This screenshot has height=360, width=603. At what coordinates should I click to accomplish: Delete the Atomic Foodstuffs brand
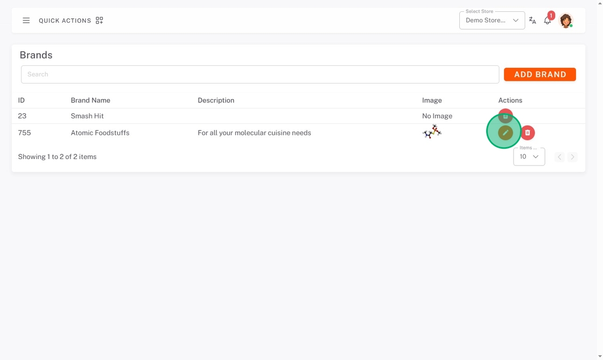(528, 133)
